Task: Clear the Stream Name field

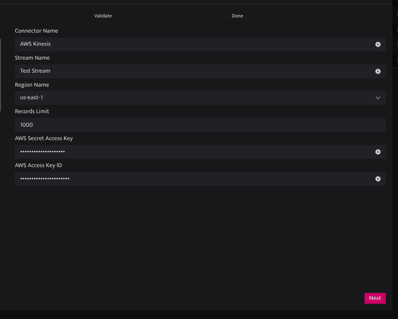Action: pos(378,71)
